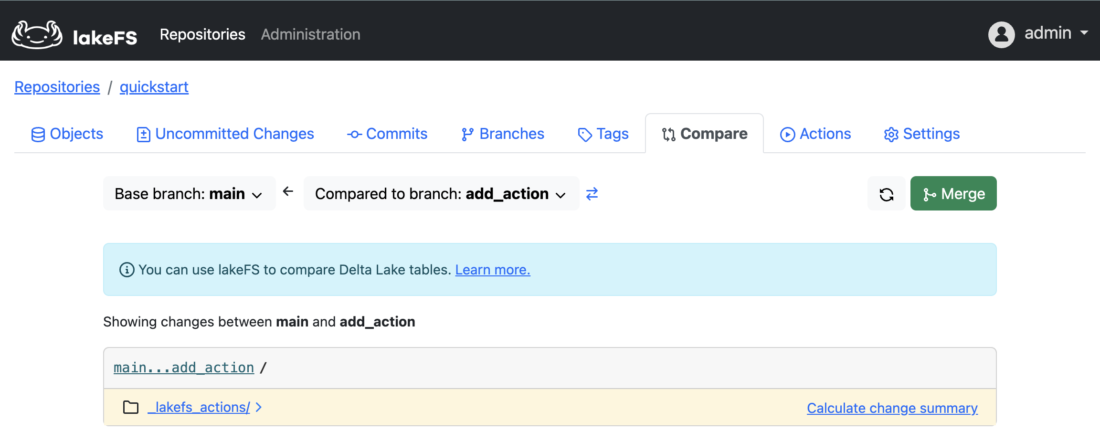The height and width of the screenshot is (442, 1100).
Task: Refresh the comparison with the refresh icon
Action: pyautogui.click(x=886, y=193)
